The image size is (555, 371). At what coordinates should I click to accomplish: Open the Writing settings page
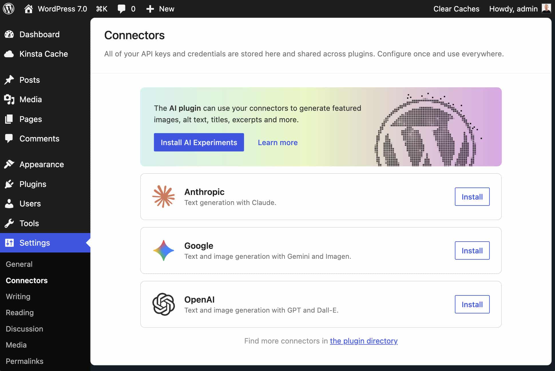[x=18, y=297]
